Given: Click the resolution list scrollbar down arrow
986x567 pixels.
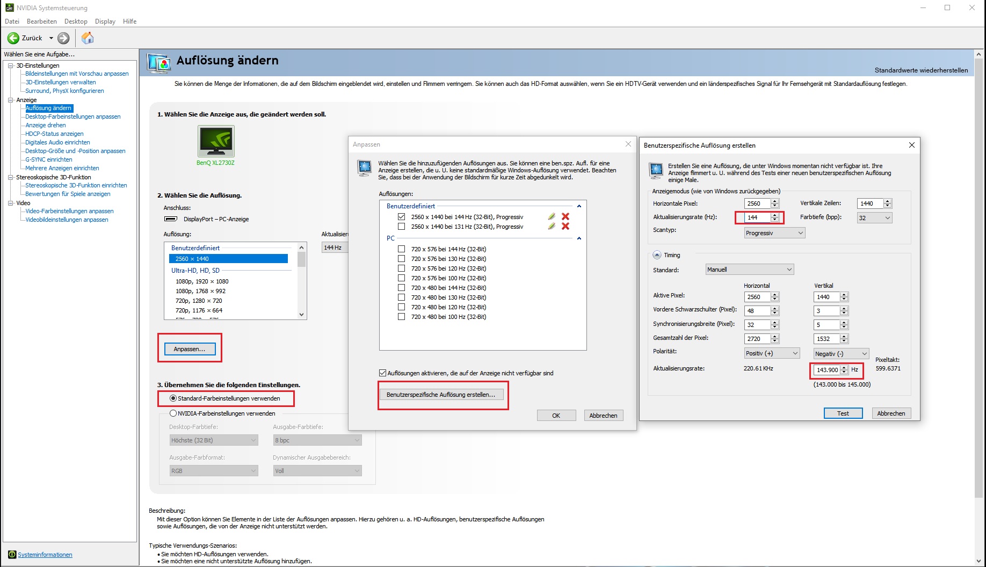Looking at the screenshot, I should pyautogui.click(x=301, y=315).
